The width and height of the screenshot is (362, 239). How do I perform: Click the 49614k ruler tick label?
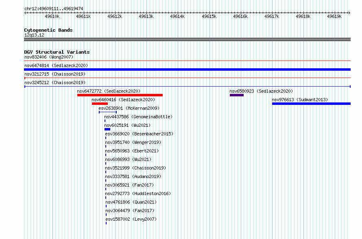coord(177,16)
